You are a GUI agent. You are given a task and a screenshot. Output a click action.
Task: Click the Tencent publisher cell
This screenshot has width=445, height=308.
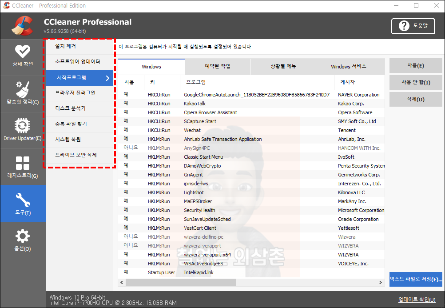[x=346, y=130]
